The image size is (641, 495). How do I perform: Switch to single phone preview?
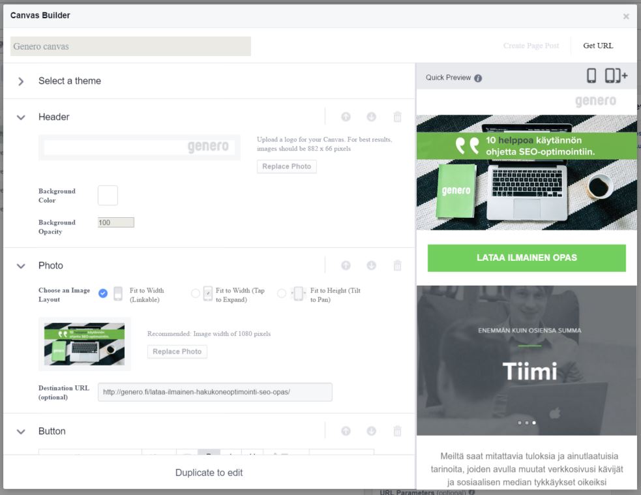point(591,76)
